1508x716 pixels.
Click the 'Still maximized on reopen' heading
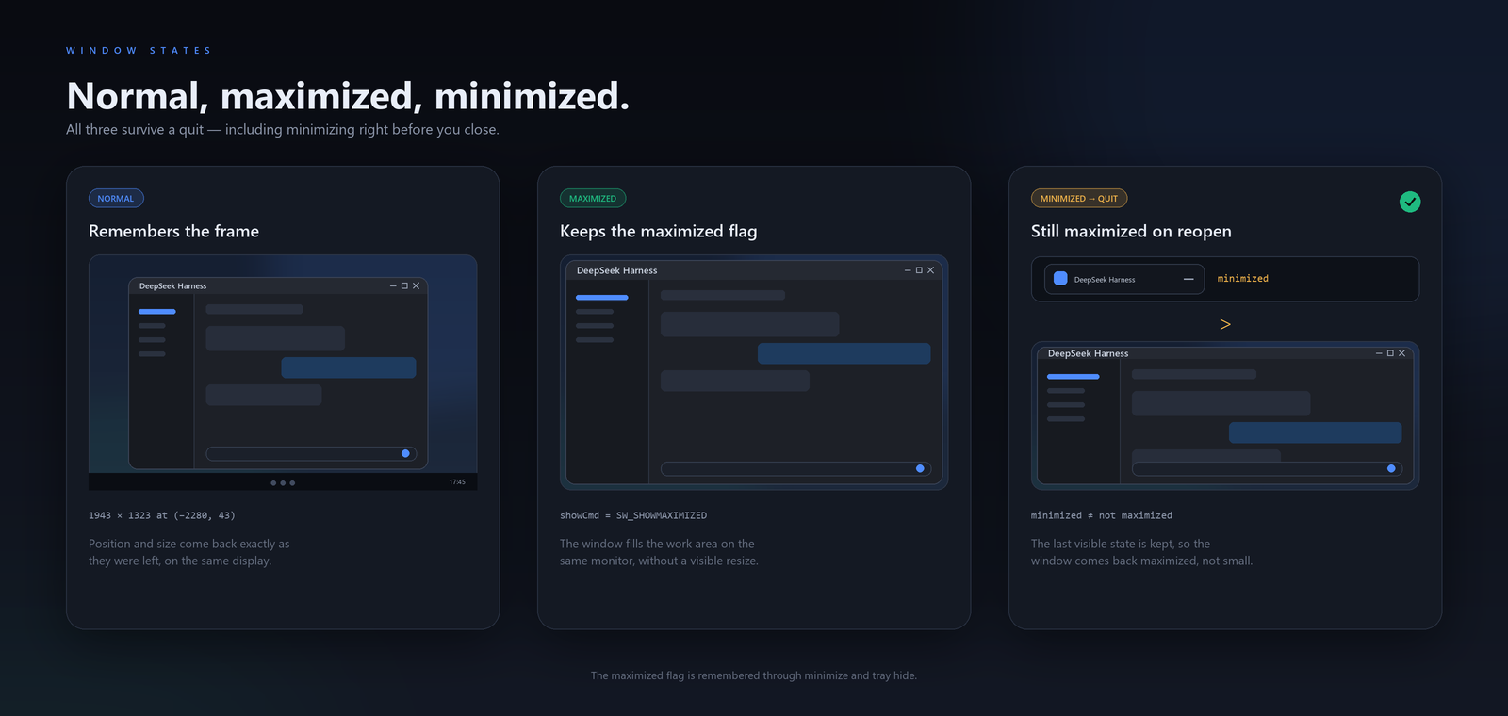pos(1131,232)
